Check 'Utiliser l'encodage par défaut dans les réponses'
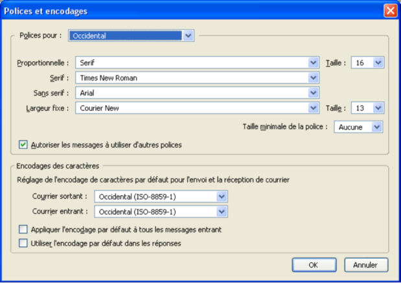Viewport: 401px width, 283px height. 24,243
